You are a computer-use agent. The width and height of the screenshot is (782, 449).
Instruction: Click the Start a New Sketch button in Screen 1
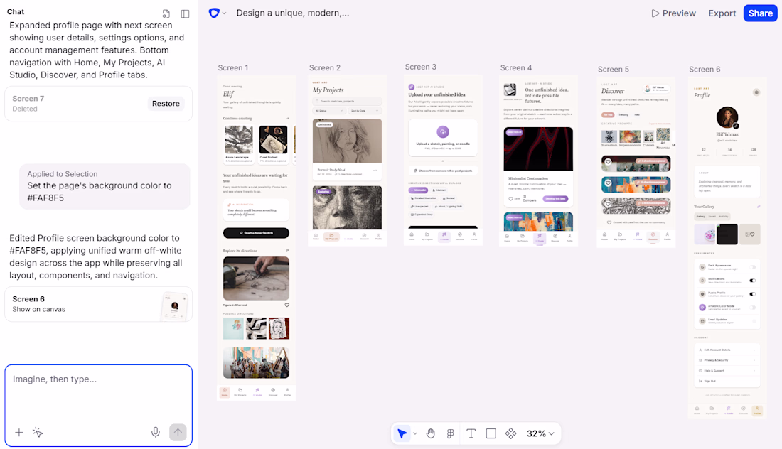pyautogui.click(x=256, y=233)
